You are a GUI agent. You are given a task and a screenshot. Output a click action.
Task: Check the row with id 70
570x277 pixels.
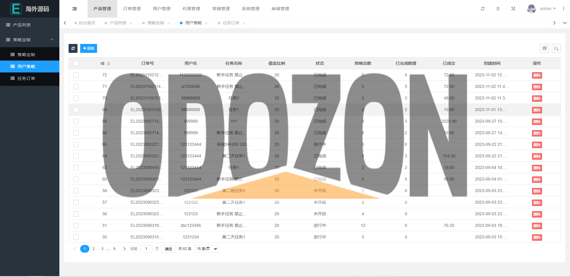click(x=76, y=98)
